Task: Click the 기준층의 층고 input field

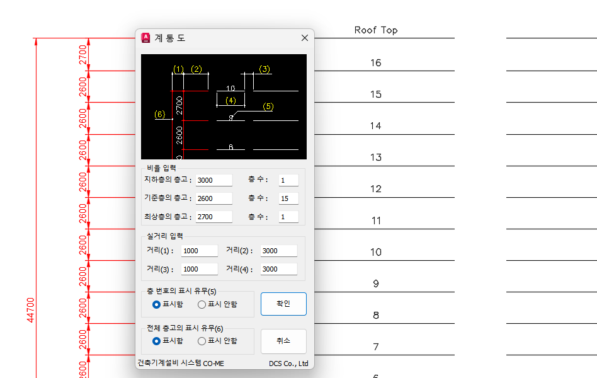Action: coord(213,198)
